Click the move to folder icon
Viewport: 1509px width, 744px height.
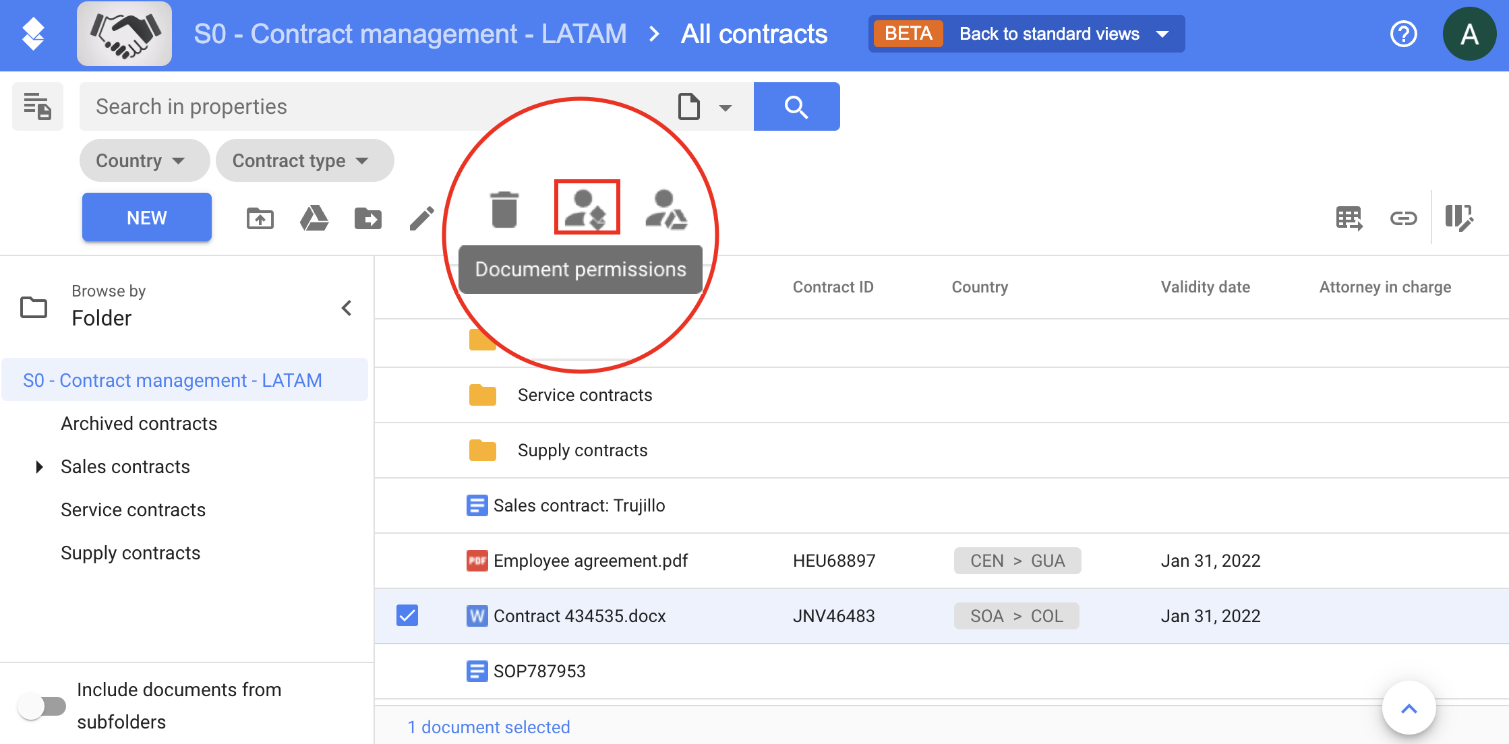368,218
